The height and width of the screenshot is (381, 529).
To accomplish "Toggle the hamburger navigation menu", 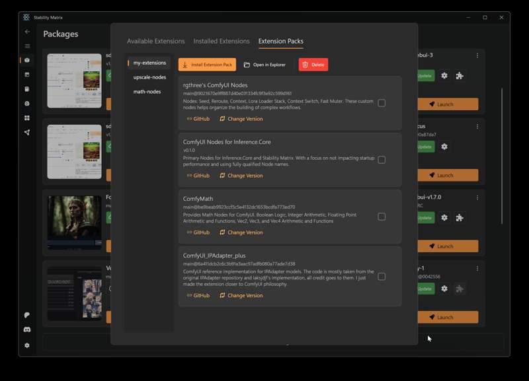I will click(27, 46).
